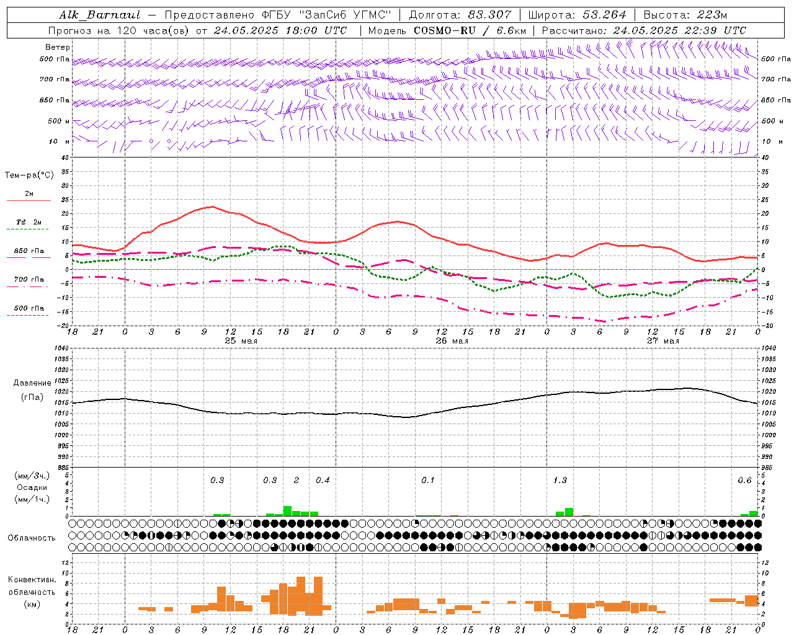Click the 500 гПа temperature legend entry
Screen dimensions: 794x635
click(29, 308)
